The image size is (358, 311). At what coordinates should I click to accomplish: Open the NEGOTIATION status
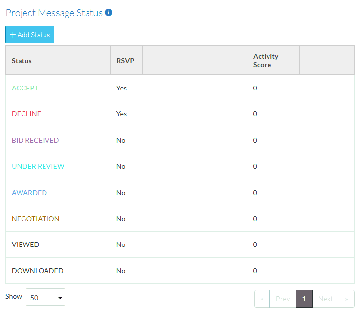point(35,219)
